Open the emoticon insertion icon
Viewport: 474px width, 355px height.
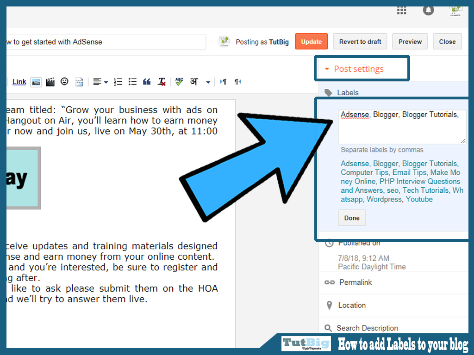pos(64,82)
